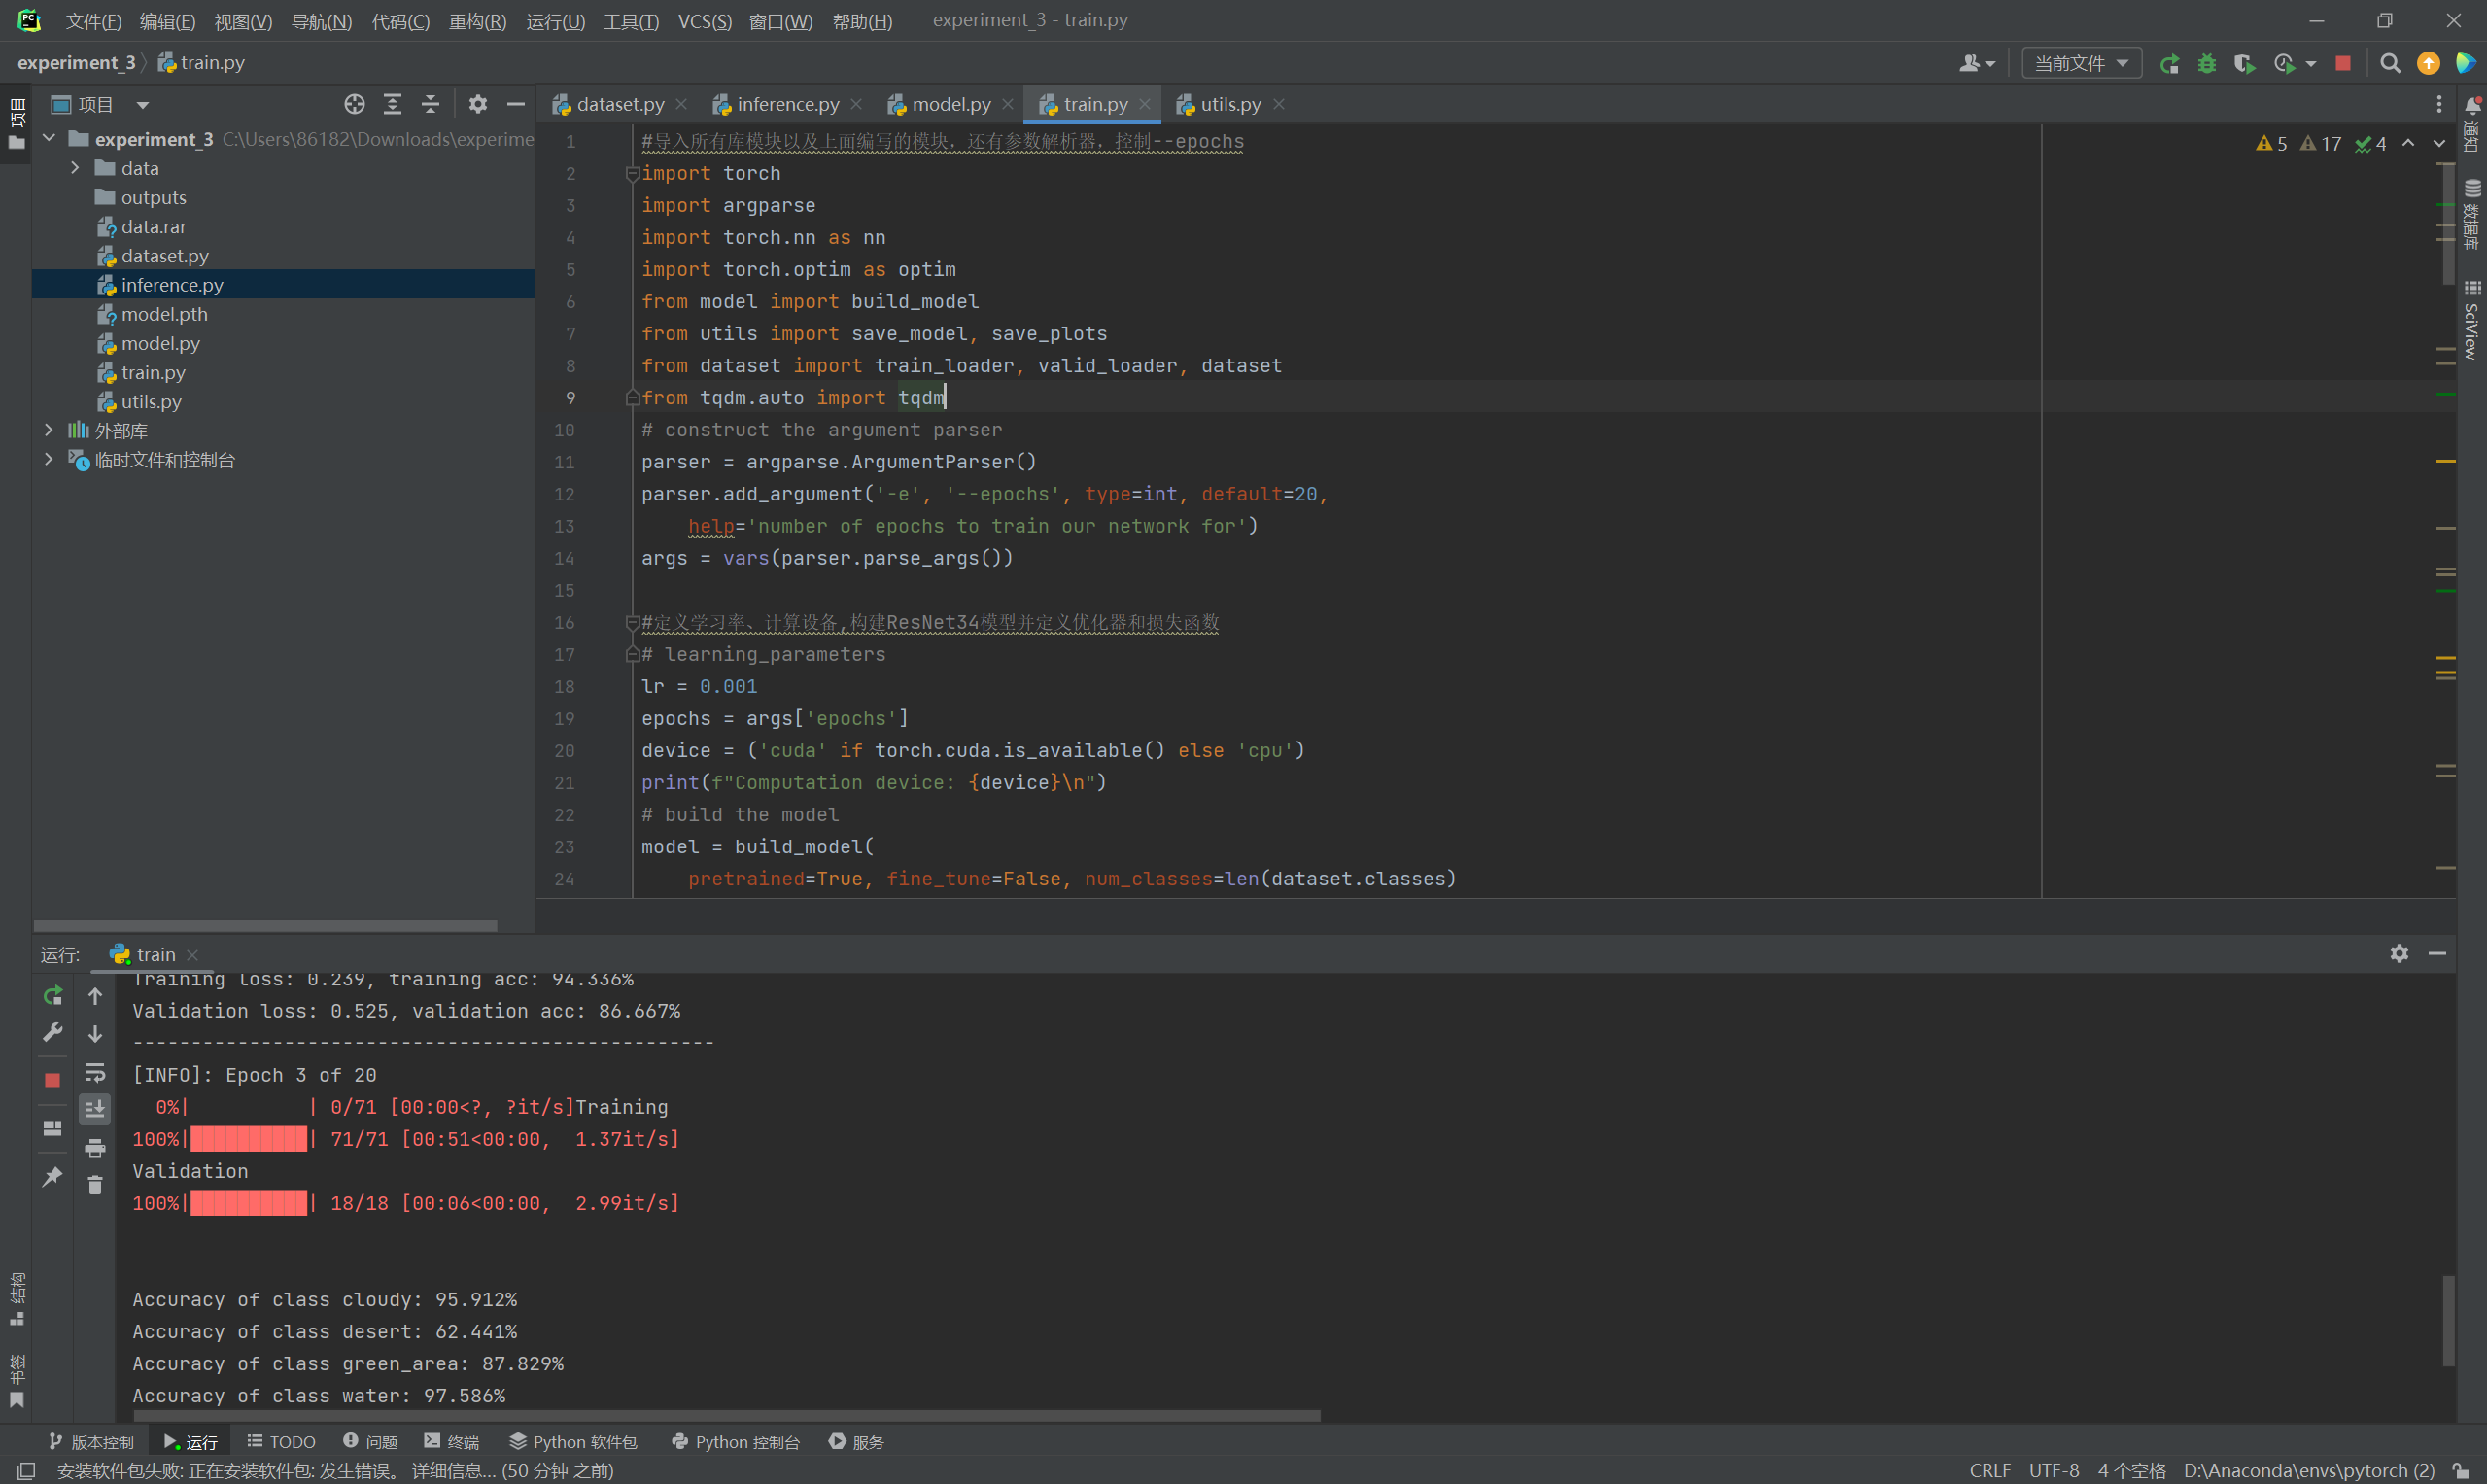Screen dimensions: 2487x1484
Task: Switch to the model.py editor tab
Action: [950, 104]
